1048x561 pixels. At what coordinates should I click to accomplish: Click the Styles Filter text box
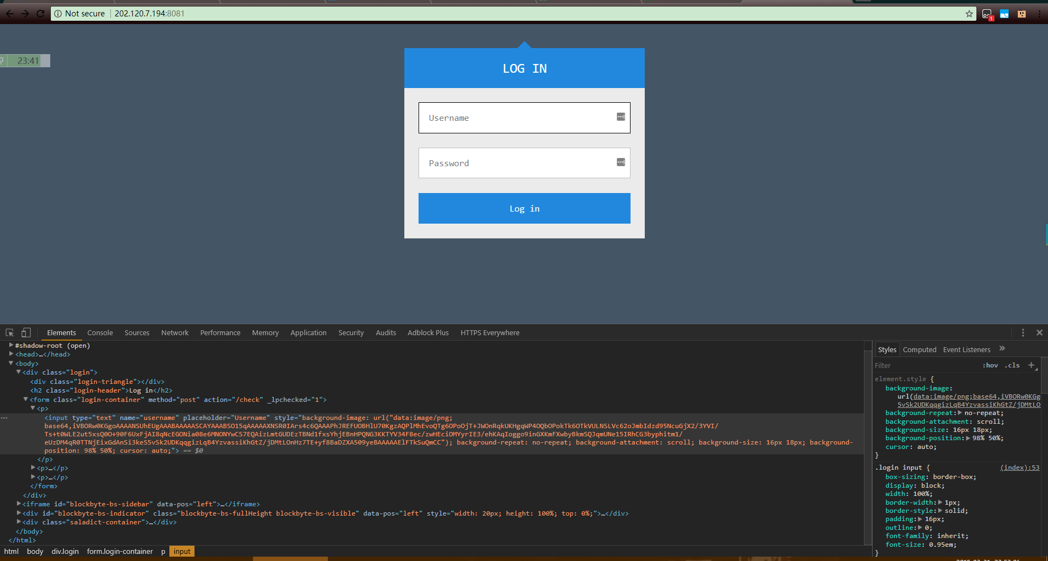(x=923, y=365)
